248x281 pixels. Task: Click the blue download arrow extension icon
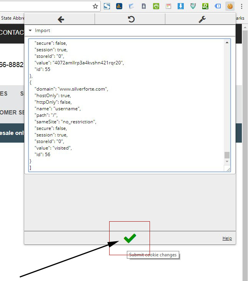coord(181,6)
